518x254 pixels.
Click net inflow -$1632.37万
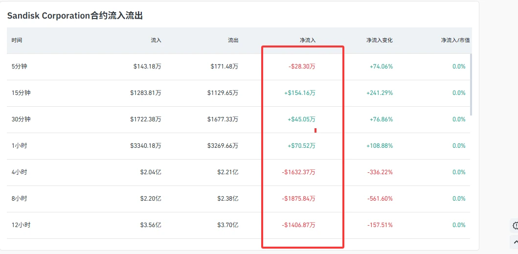click(x=299, y=172)
